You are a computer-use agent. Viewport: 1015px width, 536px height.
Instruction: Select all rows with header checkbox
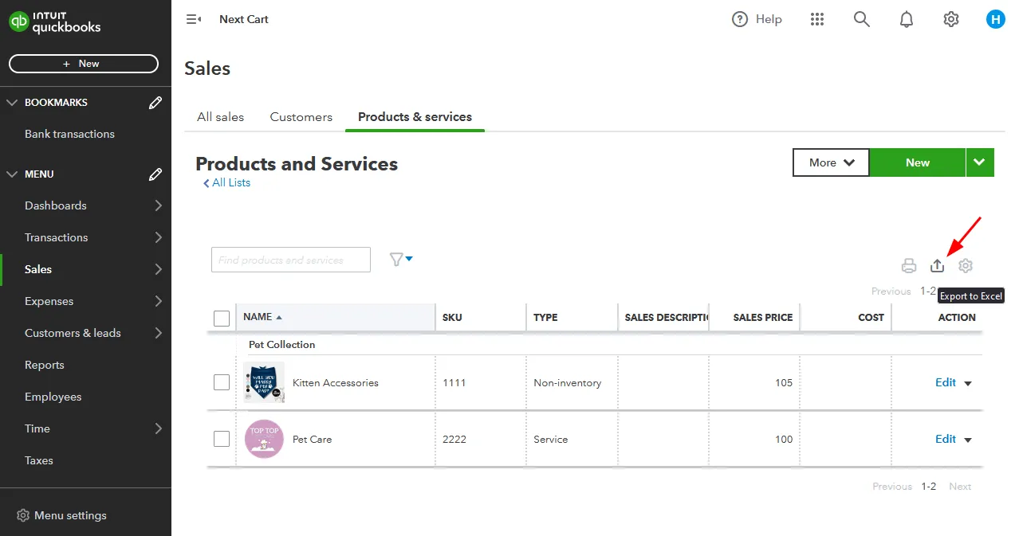coord(222,319)
